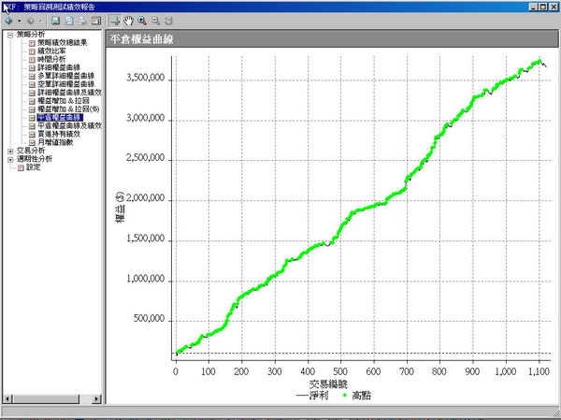
Task: Click the 1,100 x-axis label
Action: pos(539,371)
